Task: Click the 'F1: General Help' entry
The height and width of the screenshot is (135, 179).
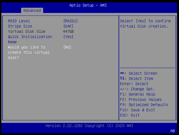Action: 137,94
